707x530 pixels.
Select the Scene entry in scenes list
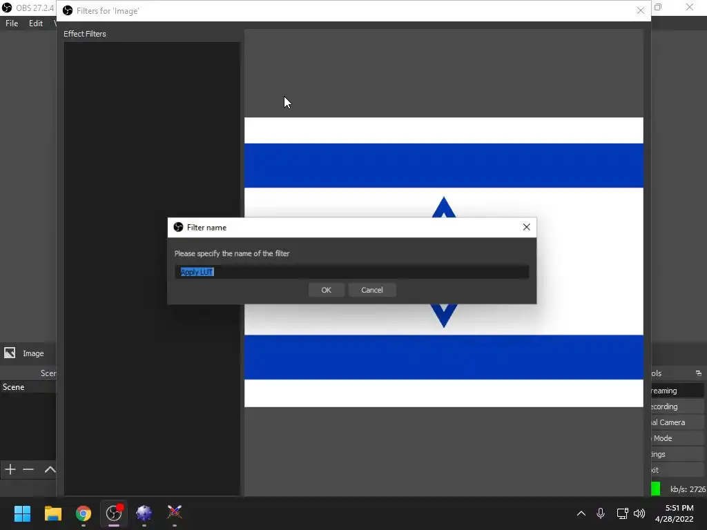point(28,387)
